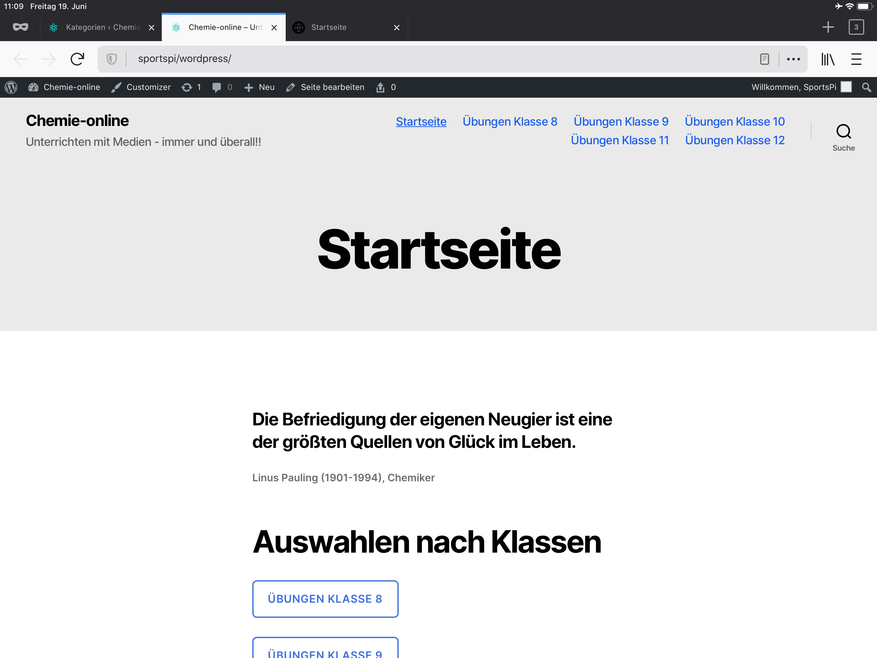Open private browsing mask icon
This screenshot has height=658, width=877.
20,27
